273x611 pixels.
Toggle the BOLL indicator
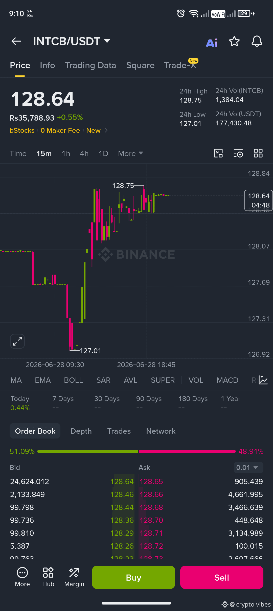(x=74, y=380)
